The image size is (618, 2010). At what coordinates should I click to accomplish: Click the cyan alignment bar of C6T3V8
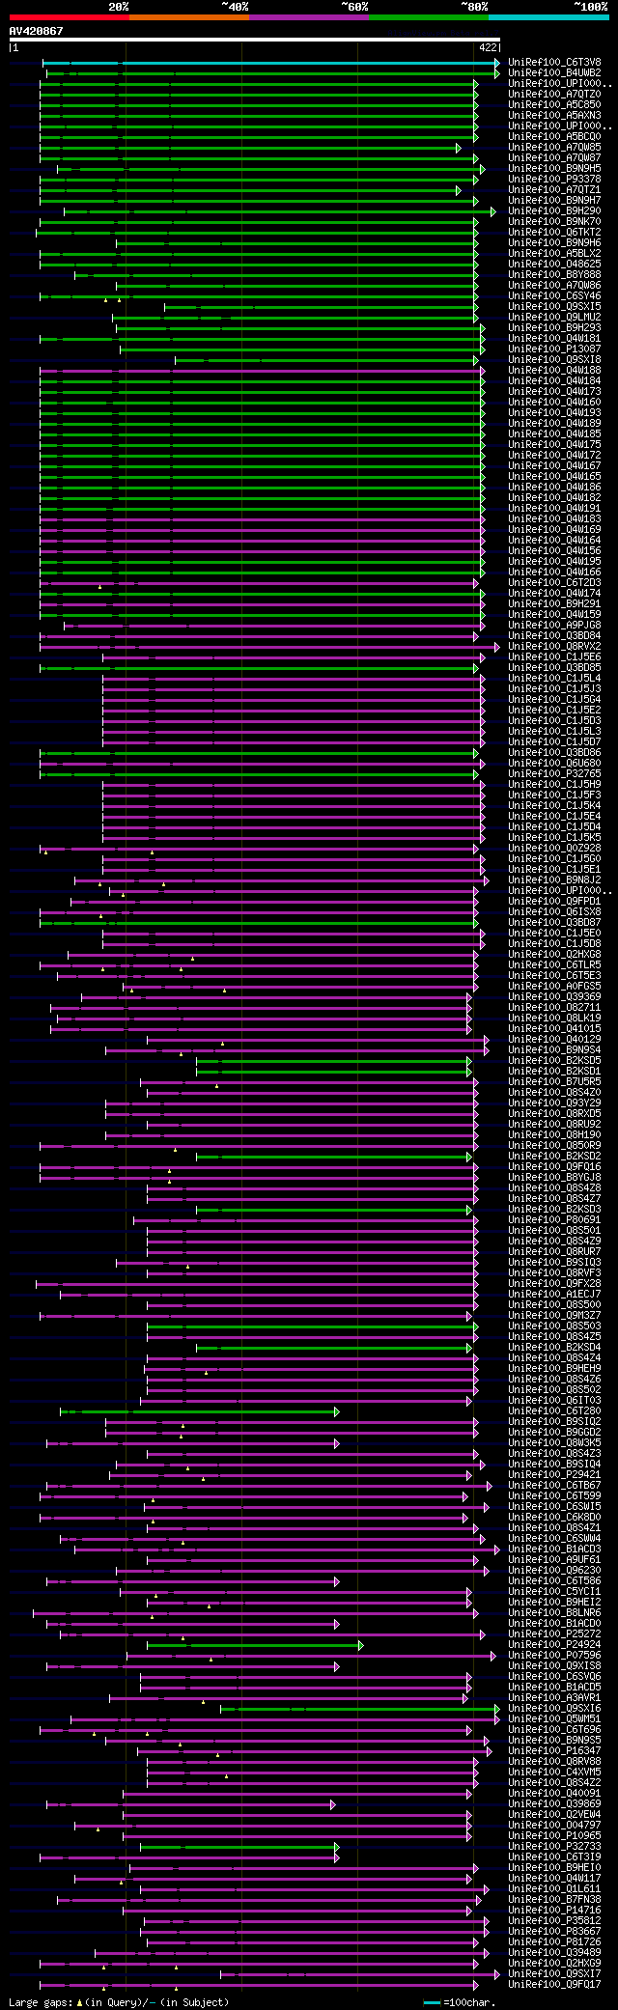click(271, 63)
